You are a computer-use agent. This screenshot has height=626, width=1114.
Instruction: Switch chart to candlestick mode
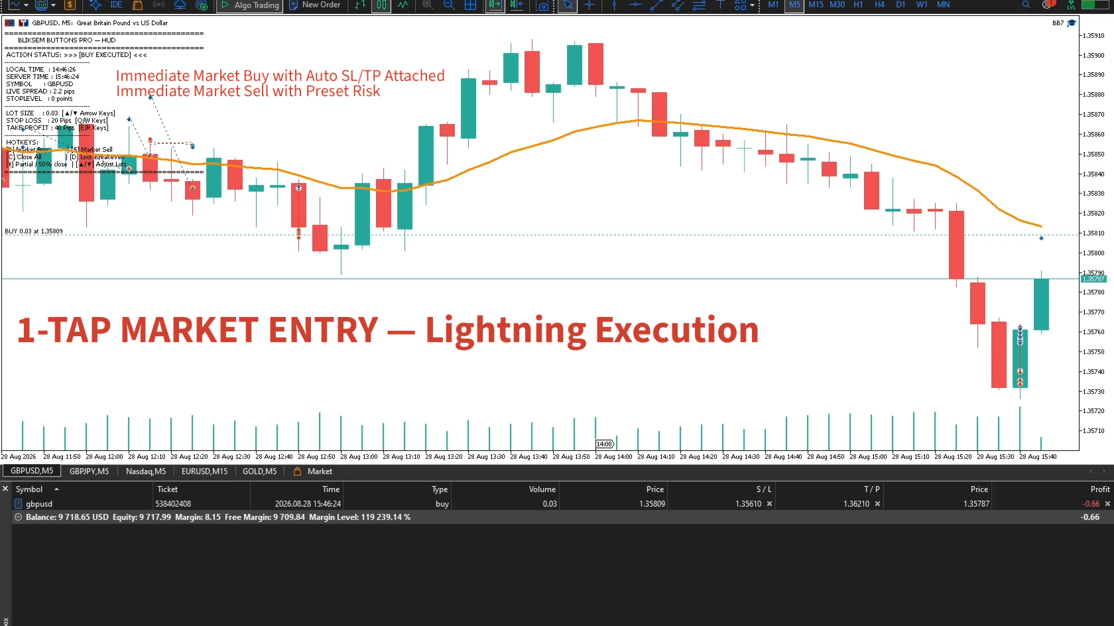381,5
